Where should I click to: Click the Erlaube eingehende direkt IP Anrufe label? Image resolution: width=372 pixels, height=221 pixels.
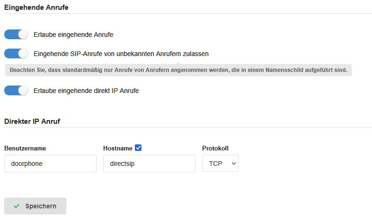(86, 91)
